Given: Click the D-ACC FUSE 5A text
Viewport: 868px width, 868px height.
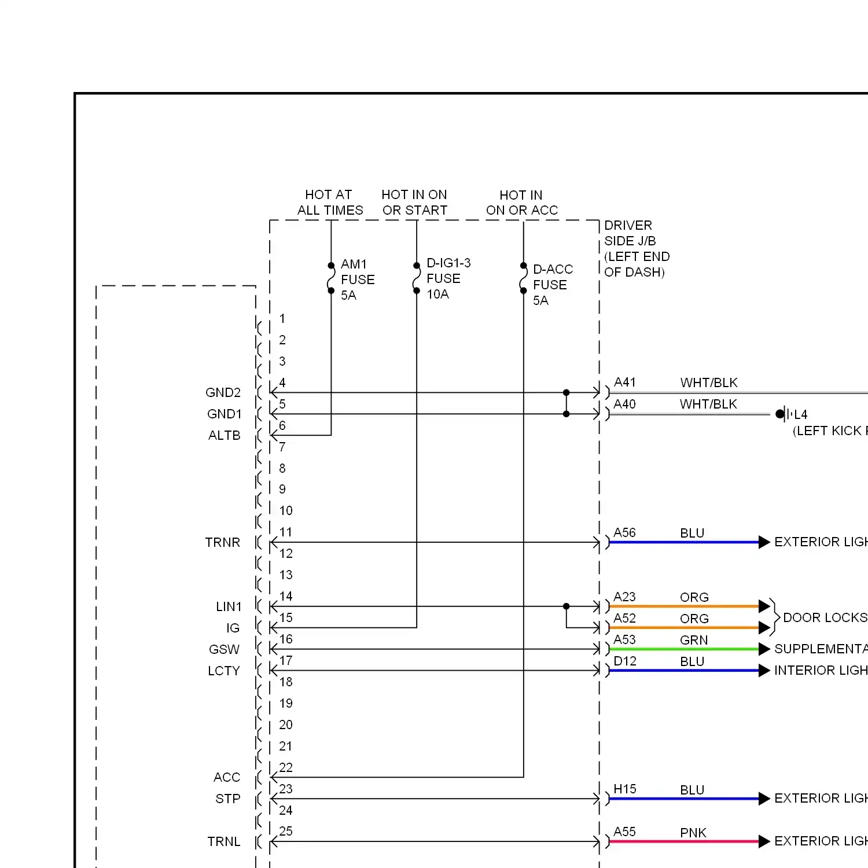Looking at the screenshot, I should click(x=553, y=285).
